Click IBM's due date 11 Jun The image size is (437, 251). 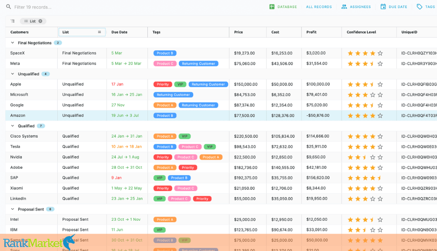[x=117, y=230]
